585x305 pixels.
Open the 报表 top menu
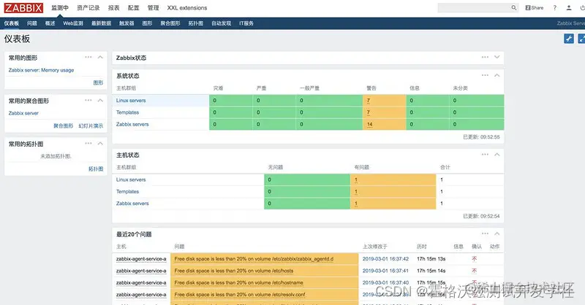(114, 8)
